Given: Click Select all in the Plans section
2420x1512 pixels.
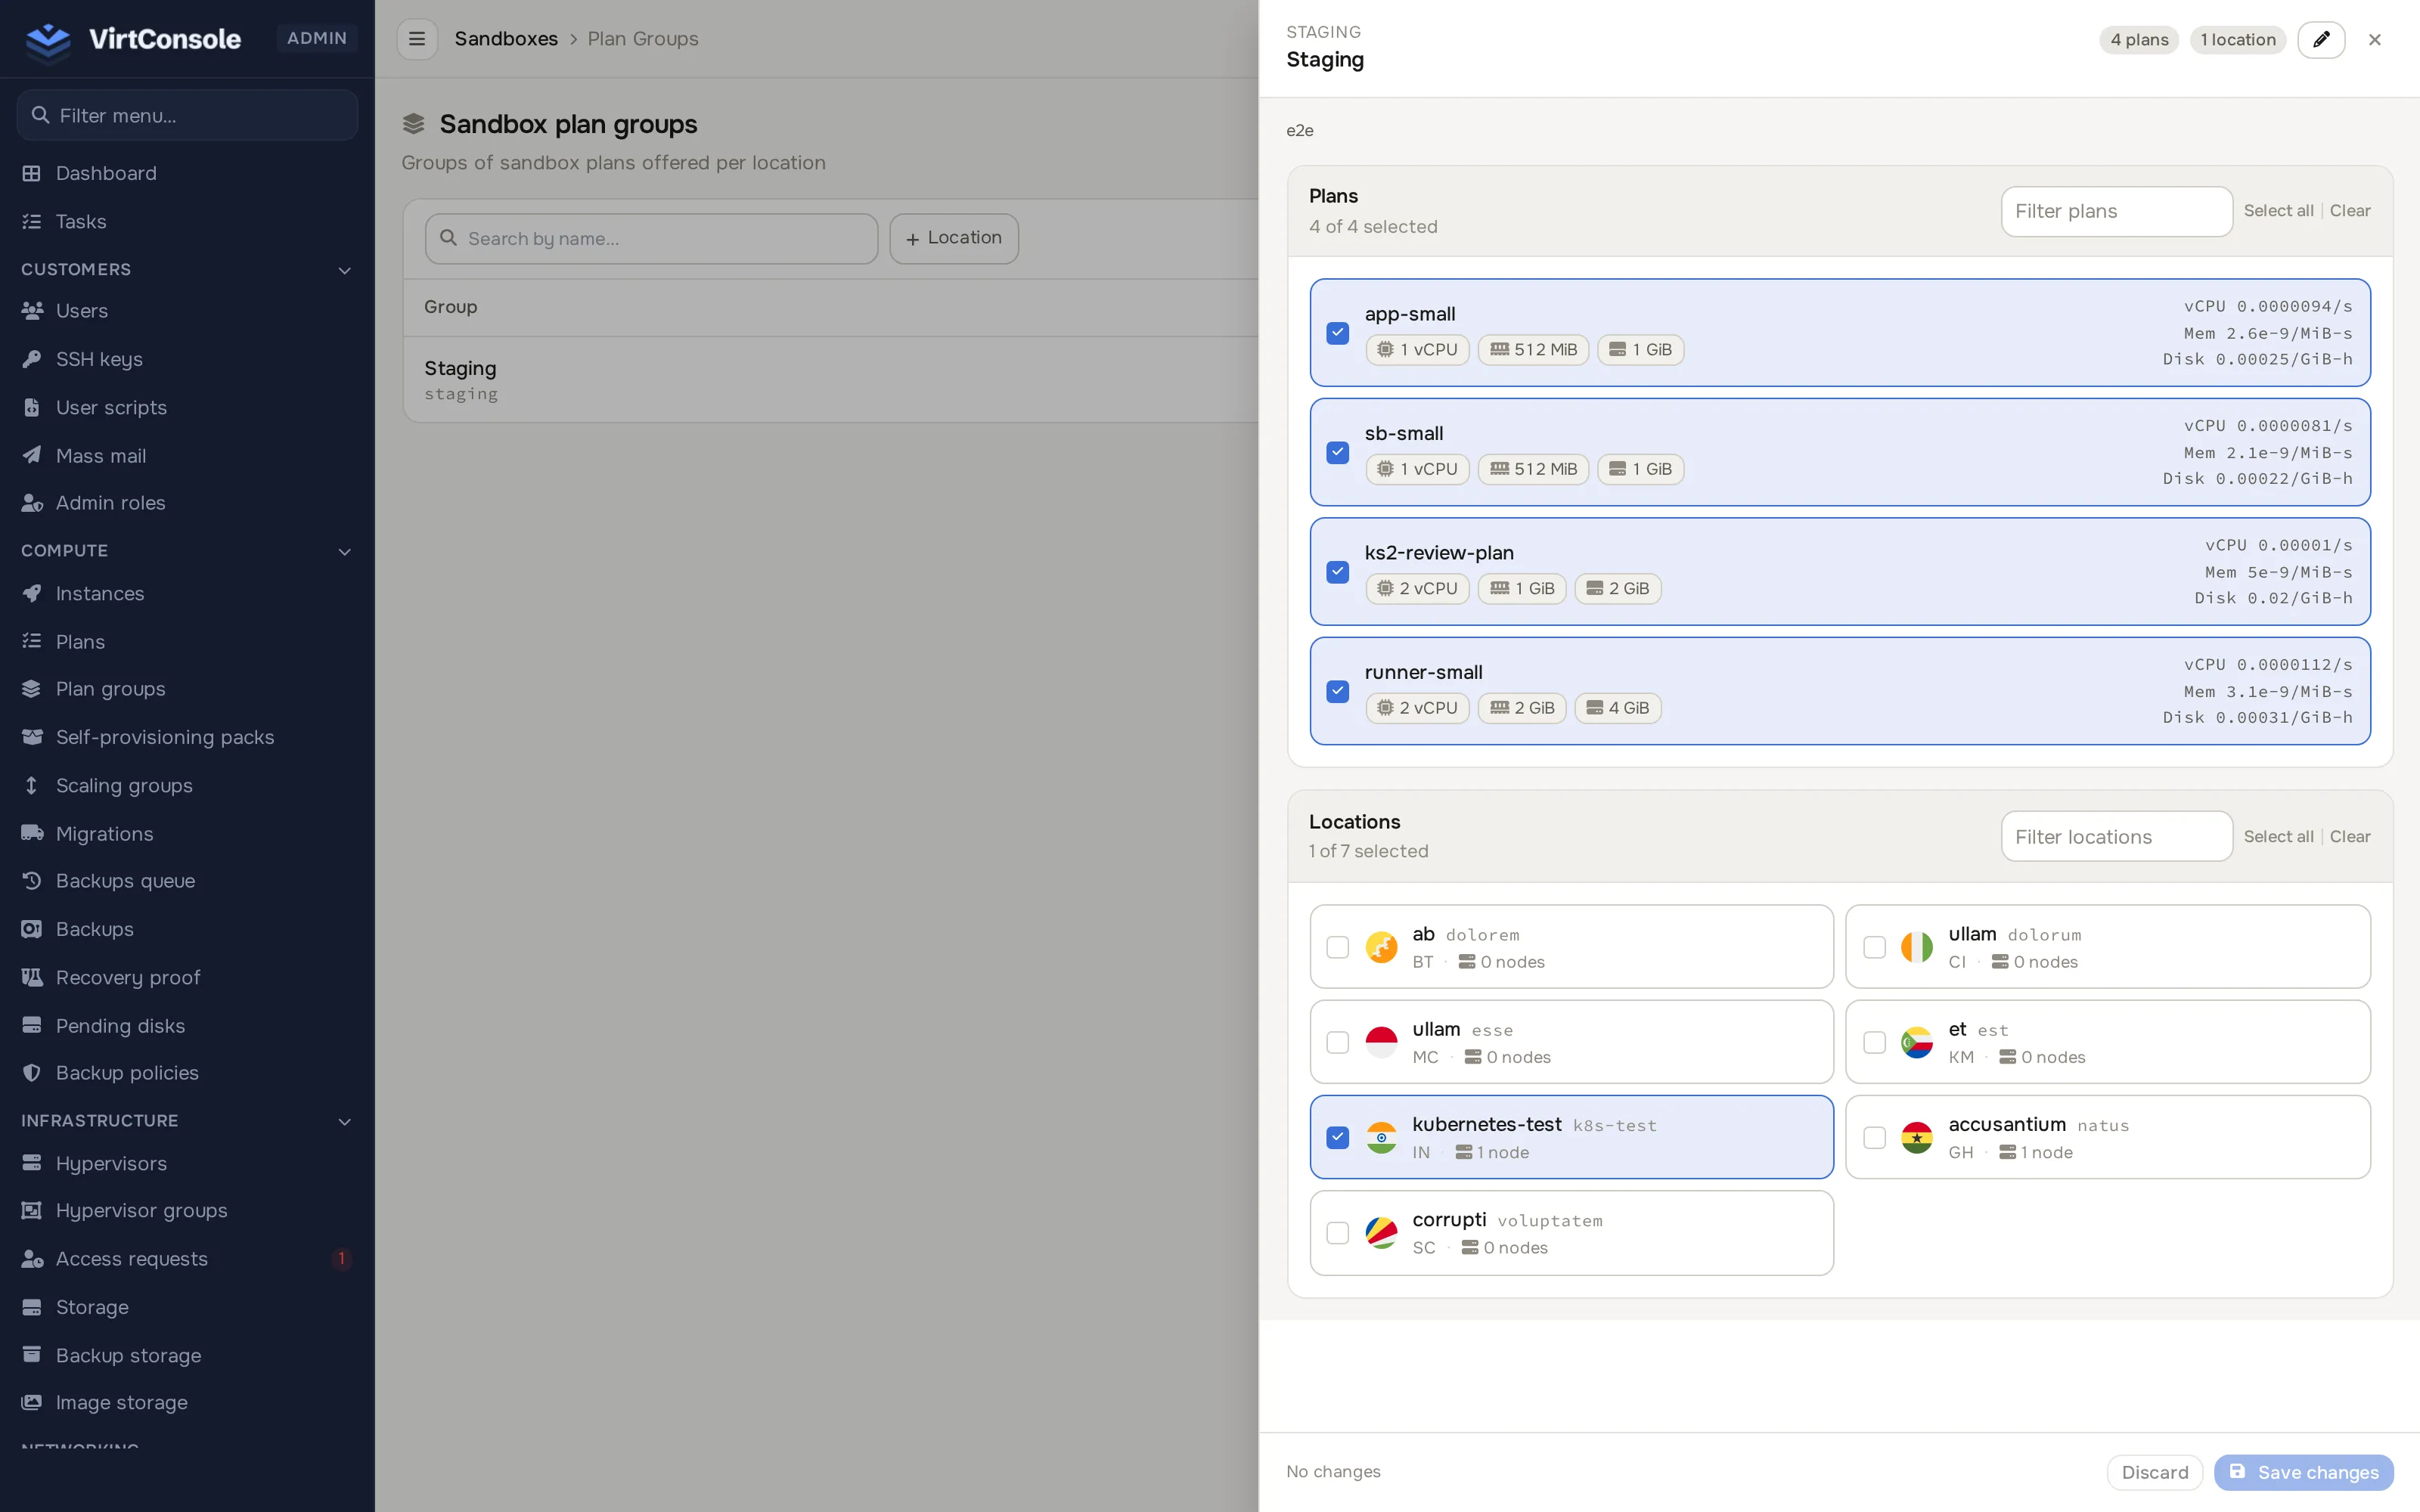Looking at the screenshot, I should [2278, 211].
